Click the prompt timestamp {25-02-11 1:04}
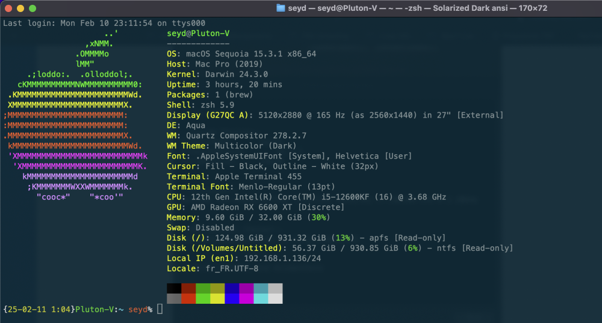602x323 pixels. click(39, 309)
